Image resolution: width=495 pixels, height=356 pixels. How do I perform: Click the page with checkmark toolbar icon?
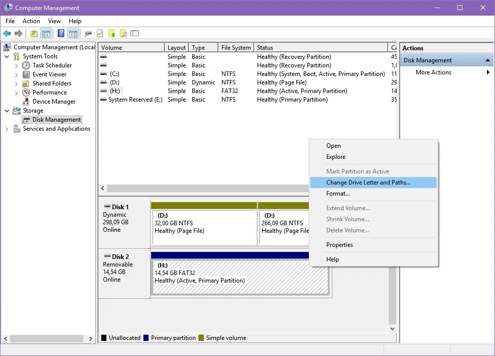click(100, 33)
